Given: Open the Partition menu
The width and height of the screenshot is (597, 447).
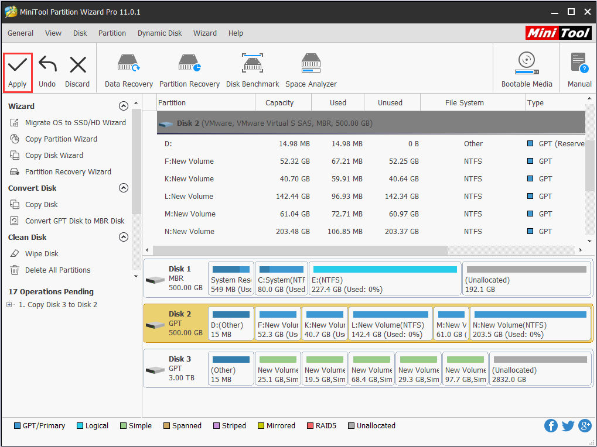Looking at the screenshot, I should (x=112, y=33).
